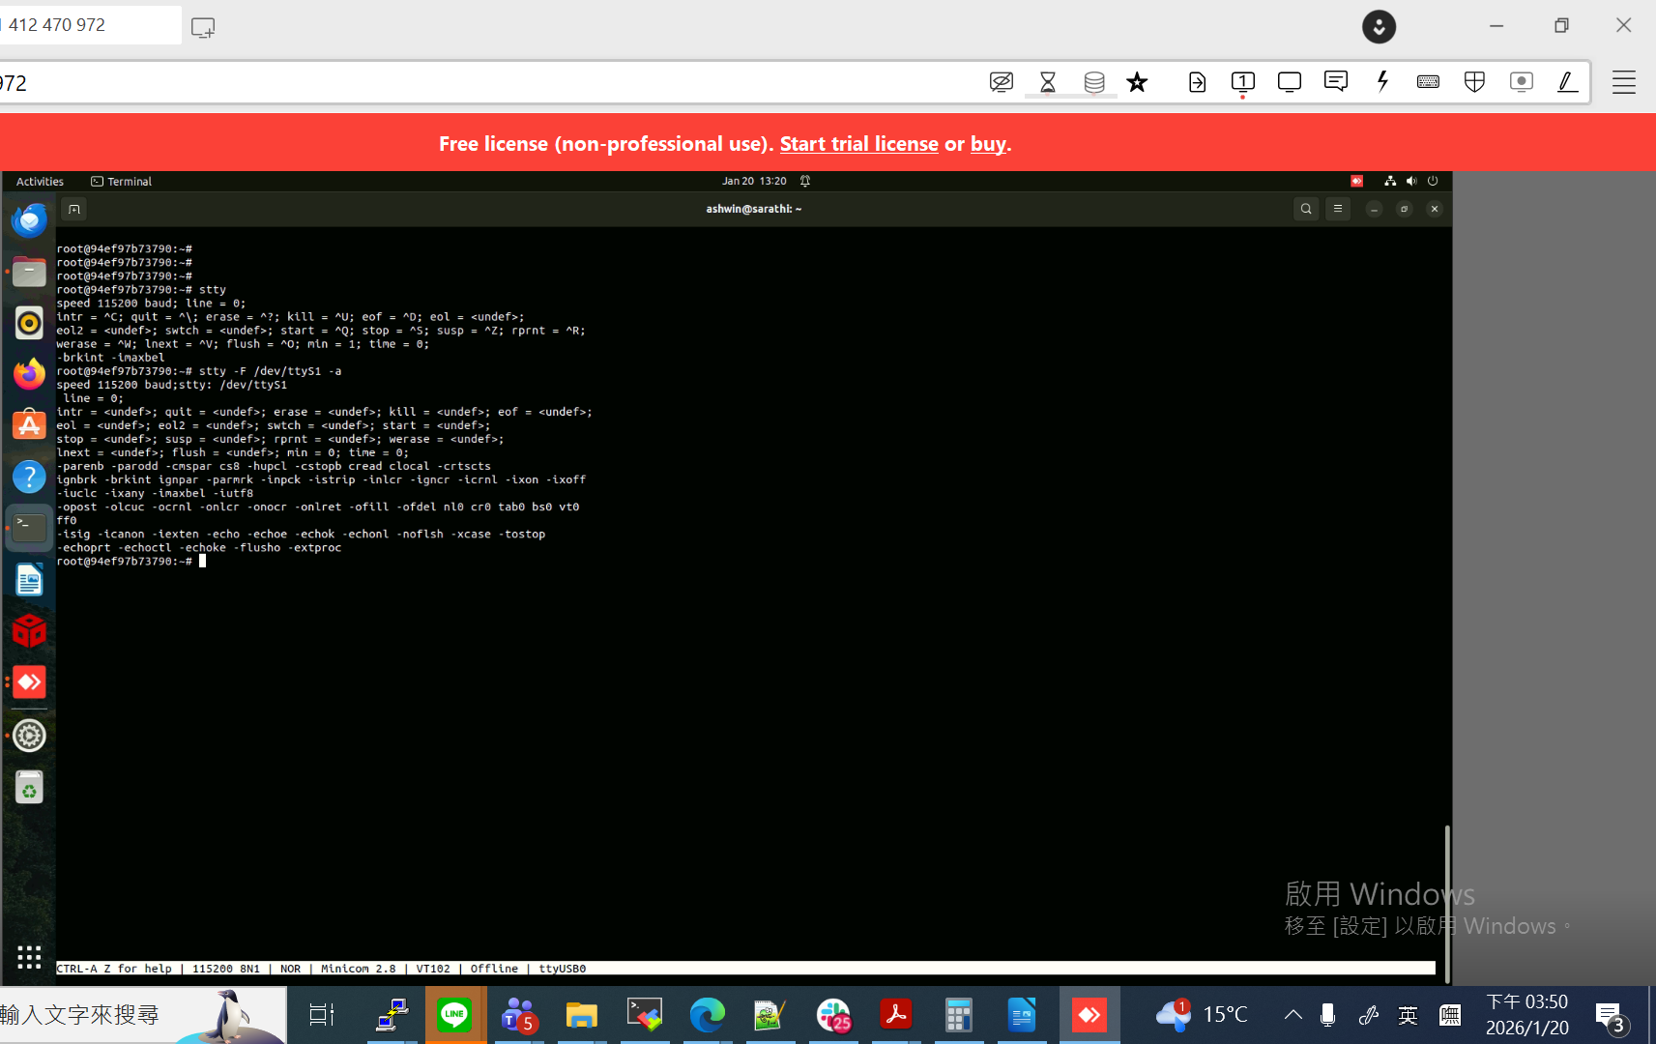Open Terminal app menu in top bar
The image size is (1656, 1044).
[122, 181]
